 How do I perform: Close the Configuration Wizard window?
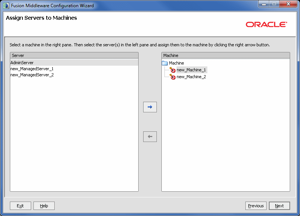click(x=288, y=4)
